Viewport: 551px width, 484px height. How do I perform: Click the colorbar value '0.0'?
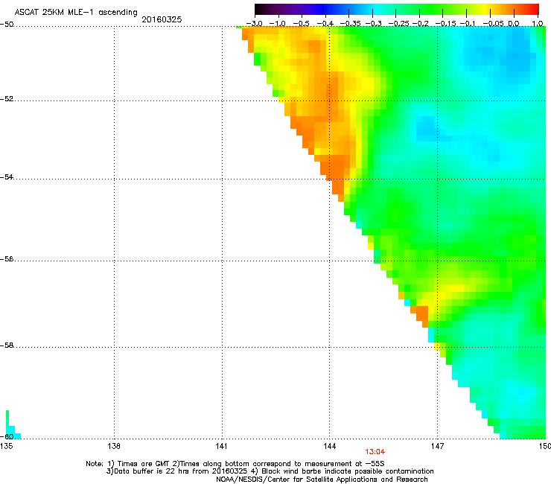[x=514, y=24]
